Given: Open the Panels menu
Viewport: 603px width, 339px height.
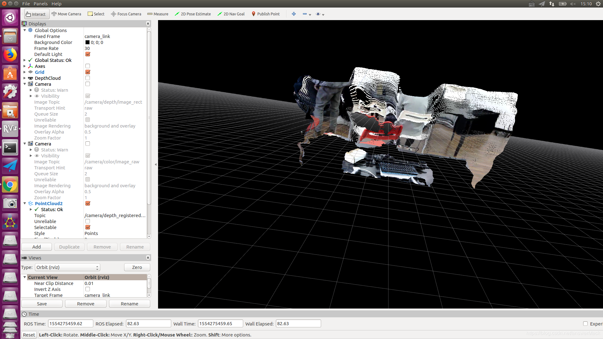Looking at the screenshot, I should (41, 4).
